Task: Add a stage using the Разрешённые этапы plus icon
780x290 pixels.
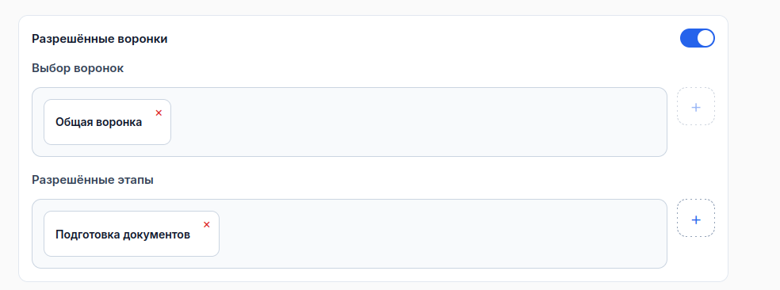Action: [x=696, y=219]
